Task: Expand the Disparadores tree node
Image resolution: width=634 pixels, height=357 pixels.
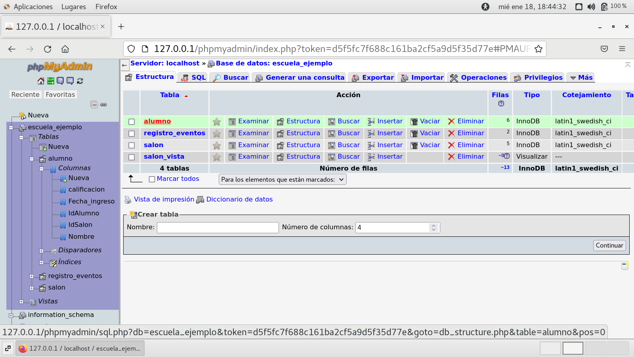Action: tap(42, 251)
